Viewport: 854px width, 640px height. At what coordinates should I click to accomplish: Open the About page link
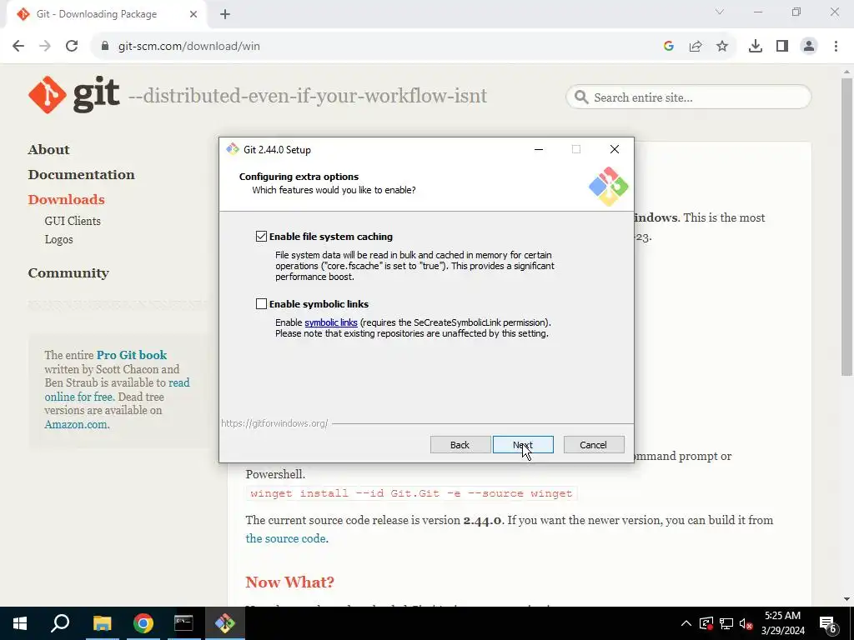coord(48,150)
